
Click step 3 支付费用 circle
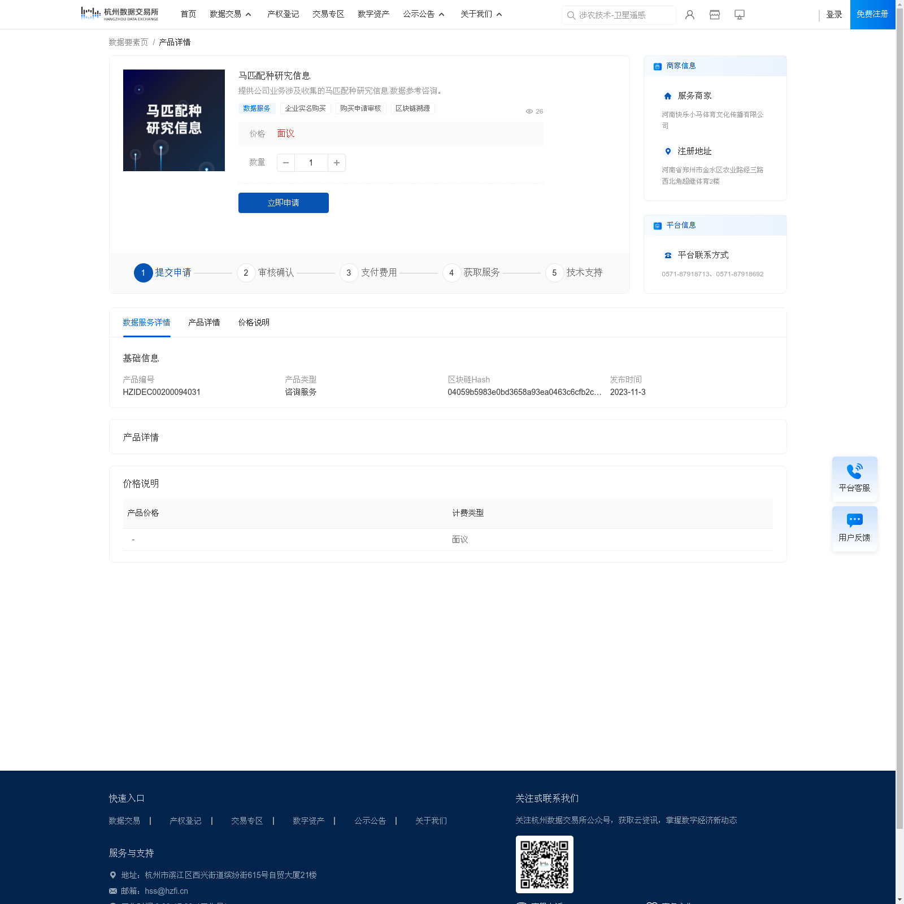point(349,273)
